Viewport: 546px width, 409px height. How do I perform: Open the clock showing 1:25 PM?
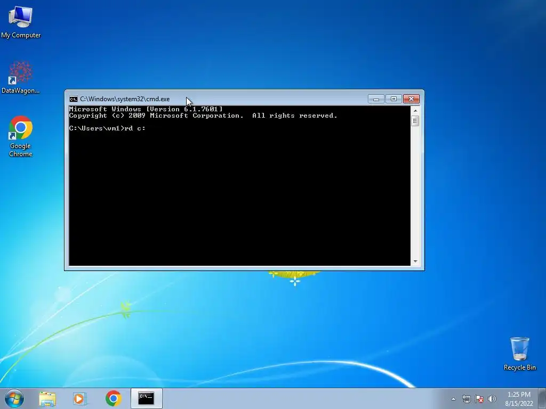pyautogui.click(x=519, y=399)
